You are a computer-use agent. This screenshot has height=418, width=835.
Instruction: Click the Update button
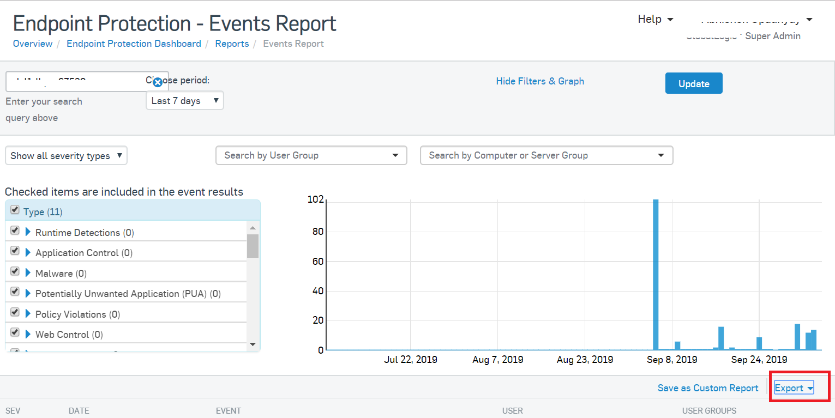point(694,83)
